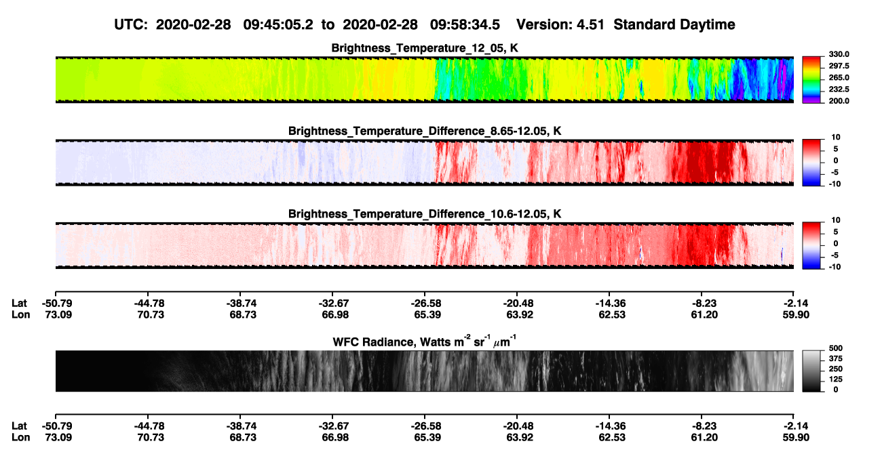The width and height of the screenshot is (882, 452).
Task: Click the 8.65-12.05 difference image strip
Action: [x=424, y=163]
